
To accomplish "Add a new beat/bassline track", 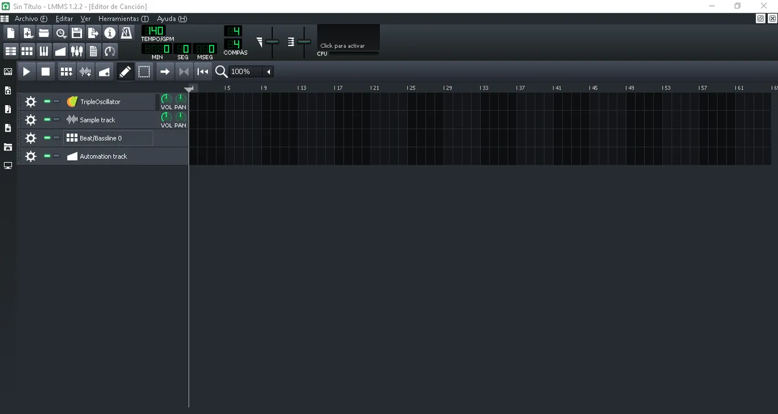I will pyautogui.click(x=66, y=72).
